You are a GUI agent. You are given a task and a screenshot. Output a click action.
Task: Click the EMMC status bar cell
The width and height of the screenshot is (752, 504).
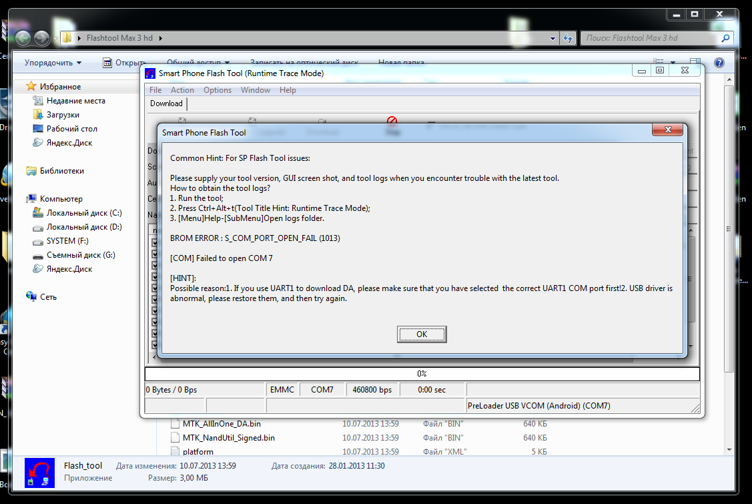tap(282, 390)
